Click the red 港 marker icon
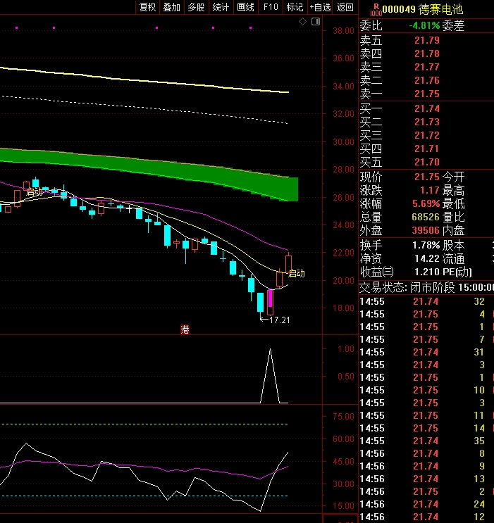This screenshot has width=494, height=523. click(x=185, y=329)
